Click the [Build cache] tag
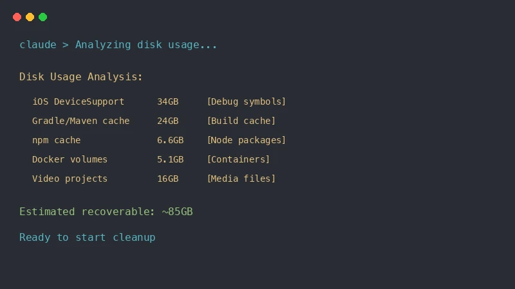 (x=241, y=121)
